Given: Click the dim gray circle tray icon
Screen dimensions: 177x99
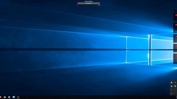Looking at the screenshot, I should click(175, 90).
